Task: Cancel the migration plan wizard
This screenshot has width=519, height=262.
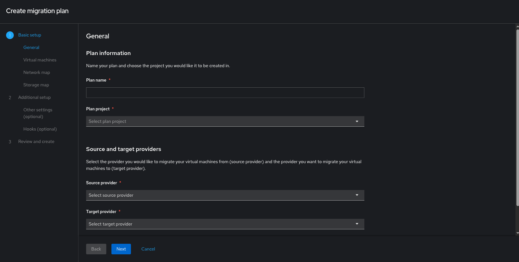Action: tap(148, 249)
